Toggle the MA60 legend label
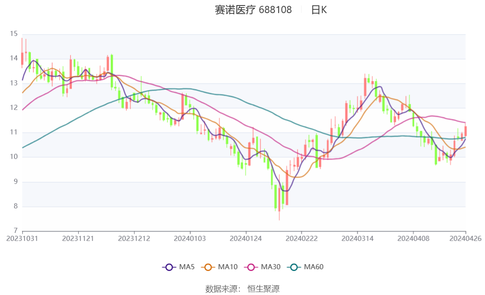 (313, 267)
